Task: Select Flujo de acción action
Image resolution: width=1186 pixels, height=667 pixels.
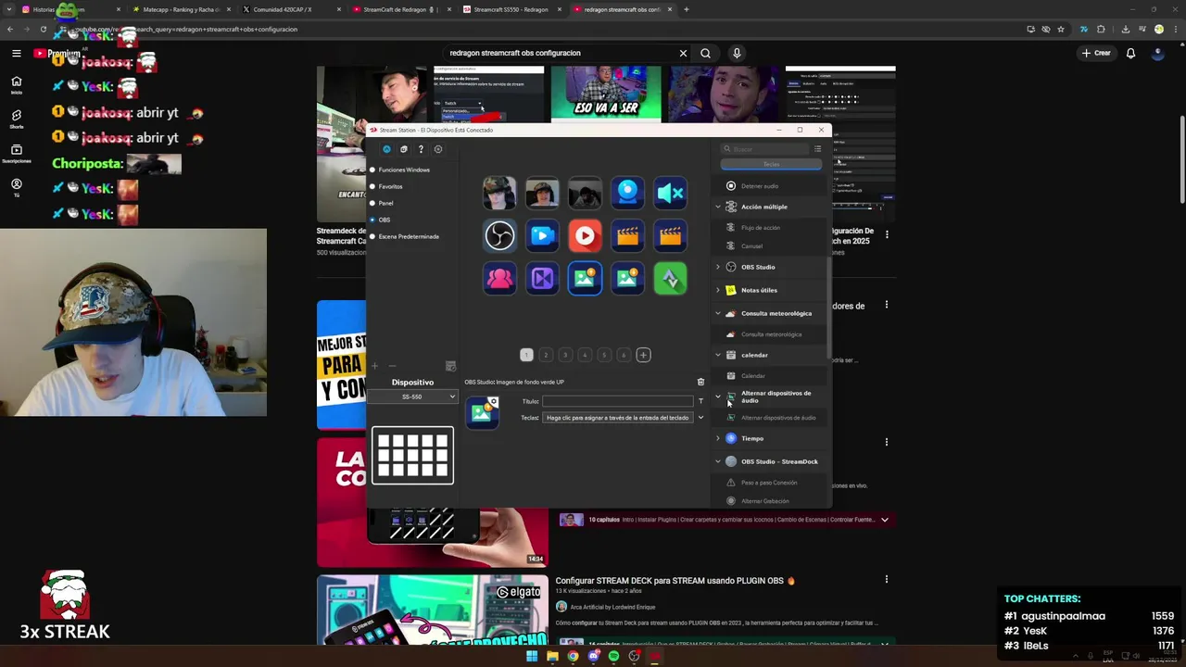Action: (x=760, y=228)
